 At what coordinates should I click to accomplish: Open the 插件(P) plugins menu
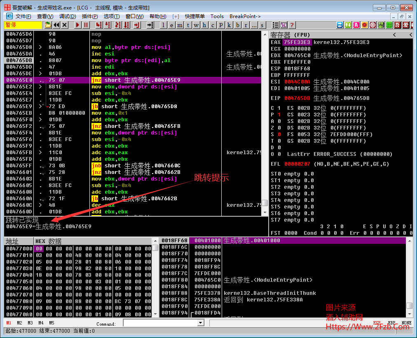click(90, 16)
